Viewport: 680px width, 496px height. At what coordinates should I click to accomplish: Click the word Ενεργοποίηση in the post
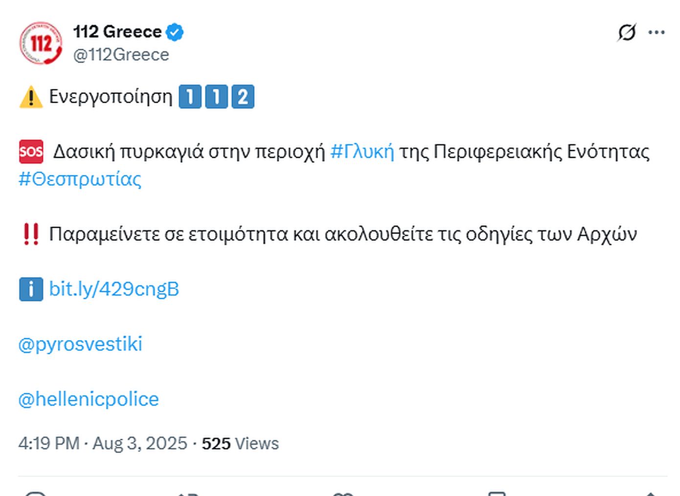pyautogui.click(x=111, y=96)
